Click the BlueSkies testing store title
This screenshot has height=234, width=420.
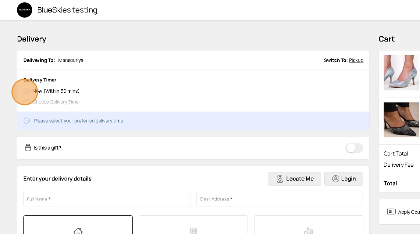(67, 10)
